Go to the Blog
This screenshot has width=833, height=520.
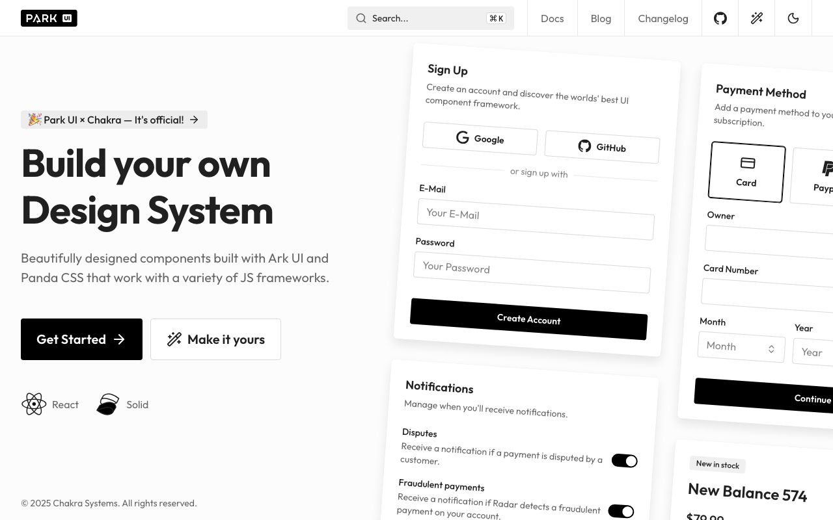pos(601,18)
